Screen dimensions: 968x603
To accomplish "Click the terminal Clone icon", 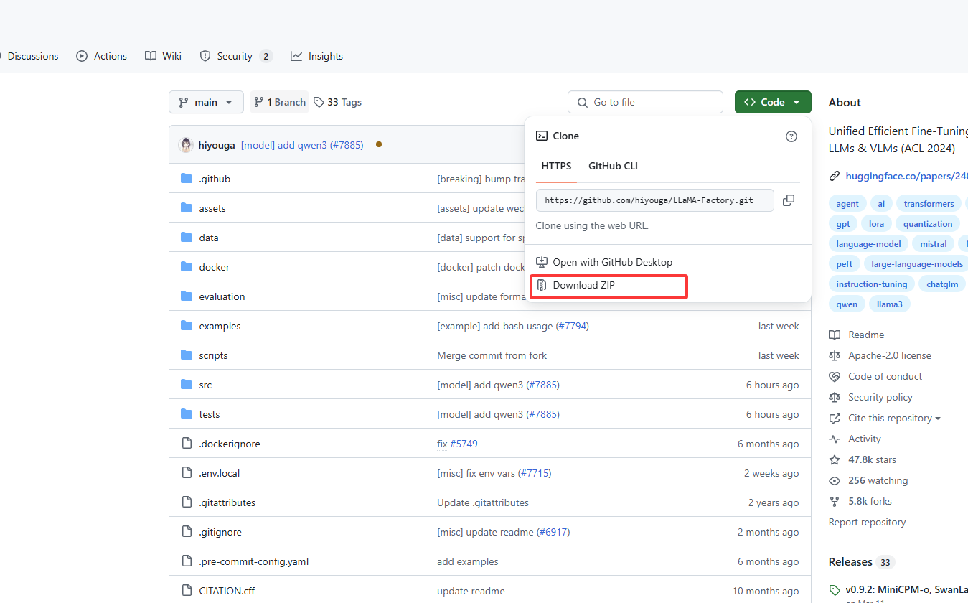I will [542, 136].
